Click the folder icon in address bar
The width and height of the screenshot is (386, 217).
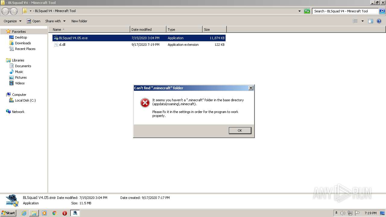[x=25, y=11]
